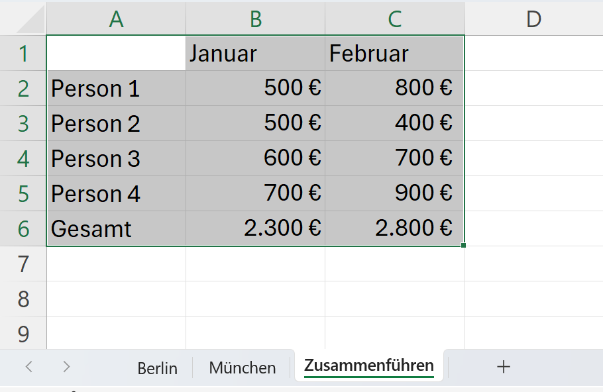Select row 1 header

23,54
